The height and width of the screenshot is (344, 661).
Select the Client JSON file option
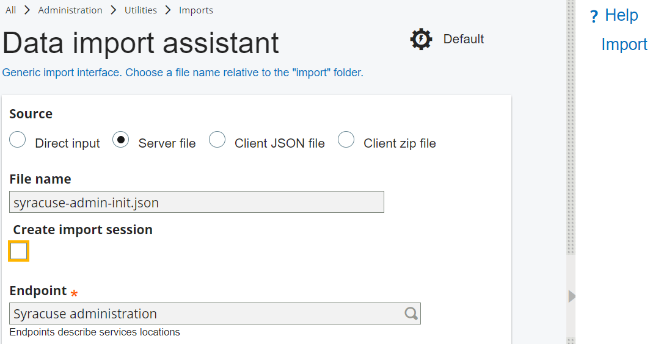point(217,140)
